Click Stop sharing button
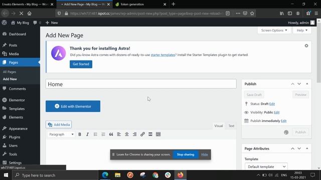 pos(186,154)
